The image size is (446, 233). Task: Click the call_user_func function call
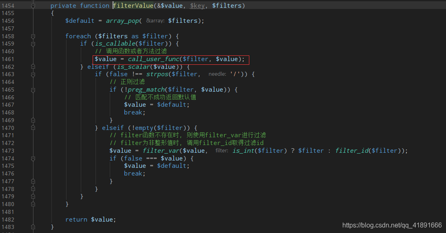(153, 59)
